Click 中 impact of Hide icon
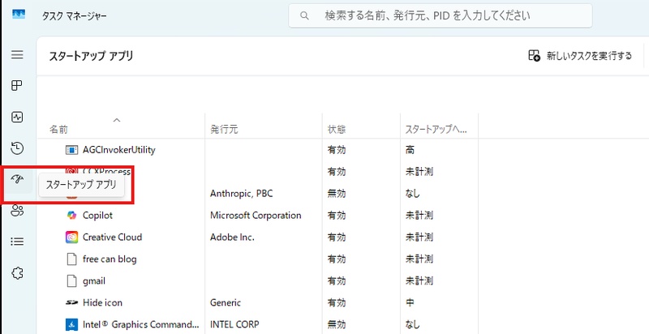 [410, 303]
